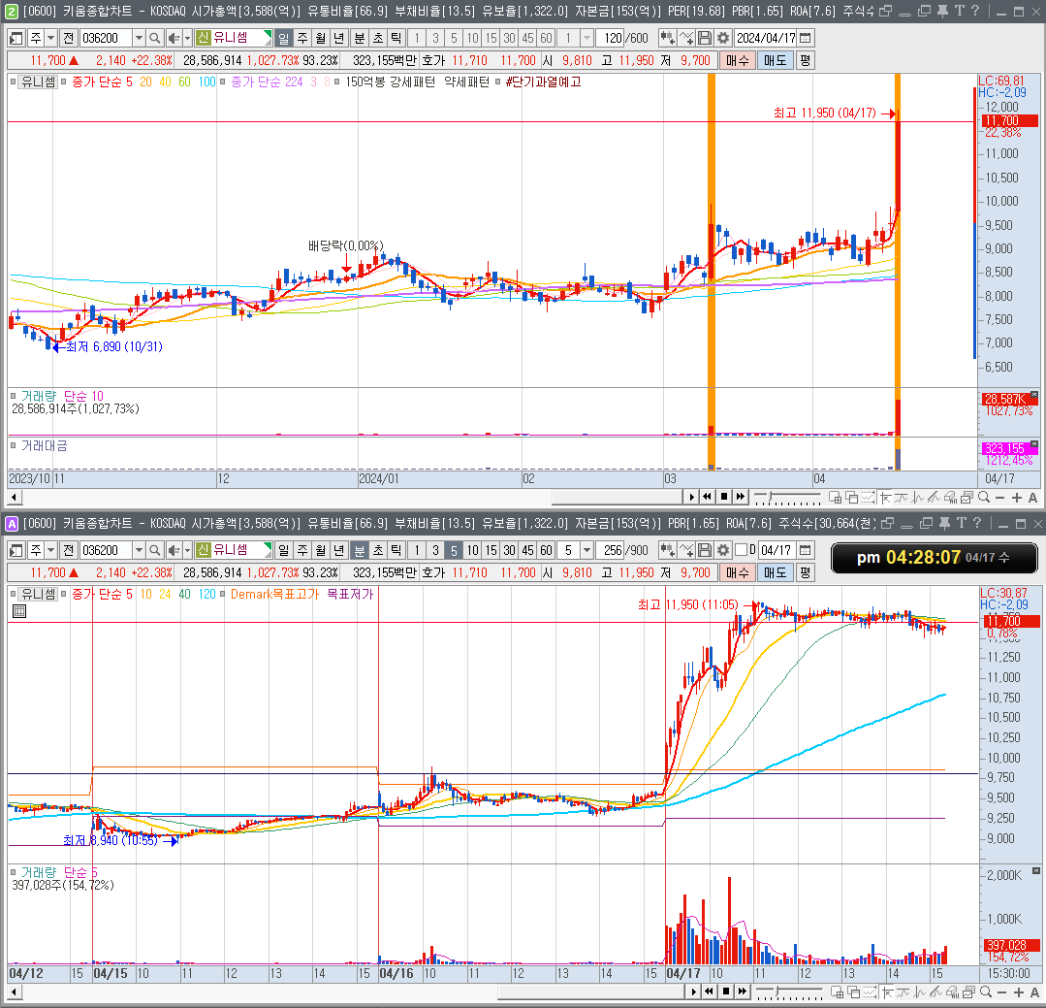Open stock search magnifier in top chart
This screenshot has width=1046, height=1008.
click(155, 38)
